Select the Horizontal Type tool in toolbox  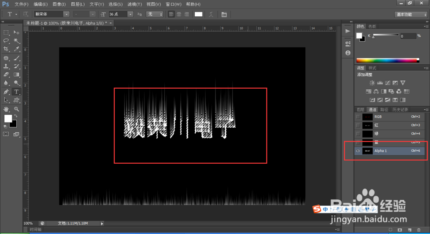click(16, 92)
